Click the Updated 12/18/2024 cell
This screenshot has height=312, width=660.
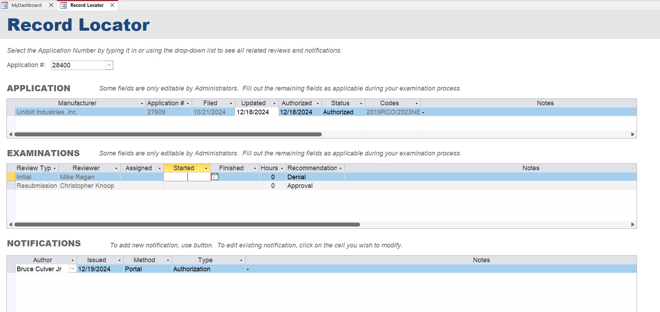(257, 112)
